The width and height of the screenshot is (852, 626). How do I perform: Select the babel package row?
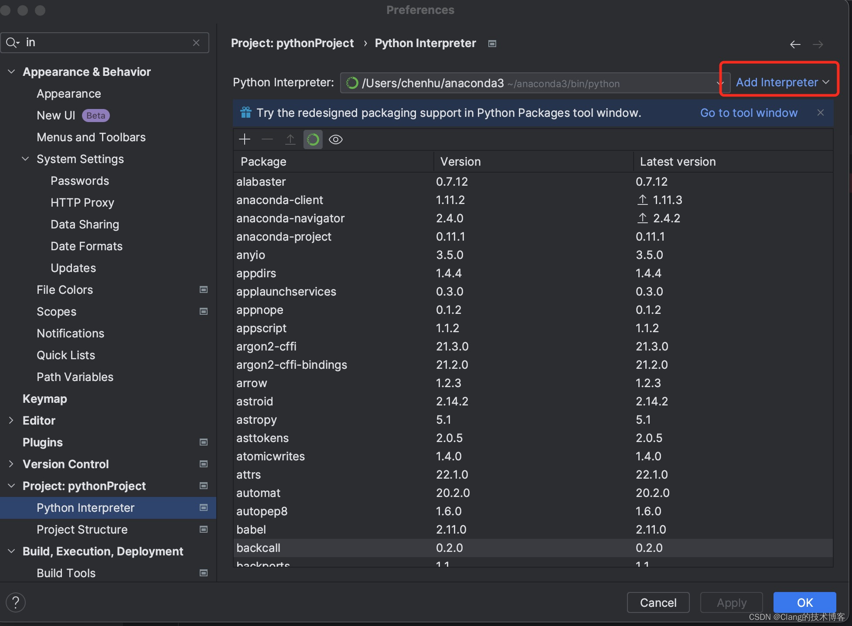pos(533,529)
